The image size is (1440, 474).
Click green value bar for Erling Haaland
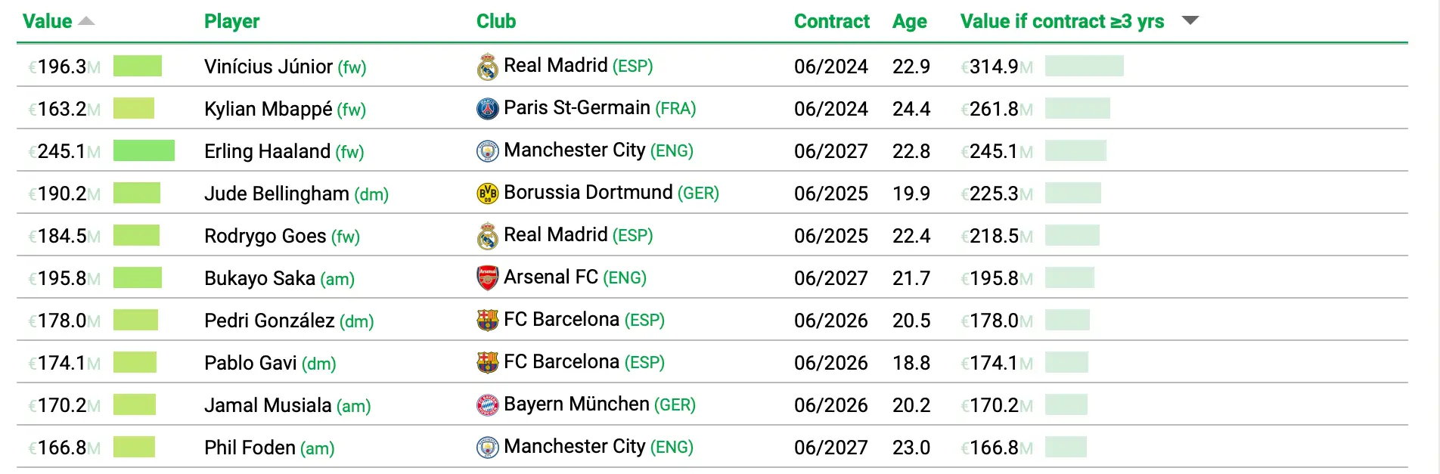tap(144, 151)
